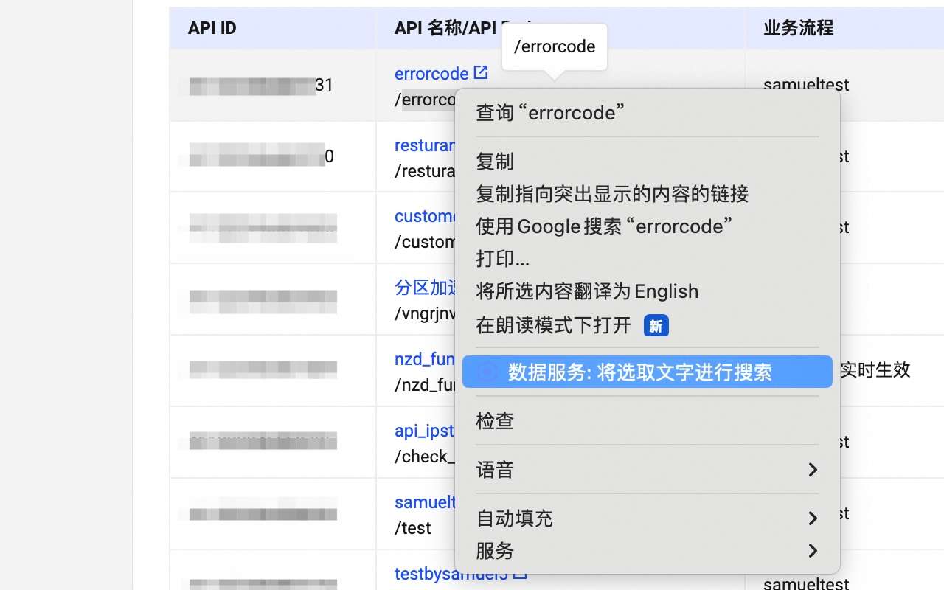Expand the 语音 submenu arrow

(813, 470)
